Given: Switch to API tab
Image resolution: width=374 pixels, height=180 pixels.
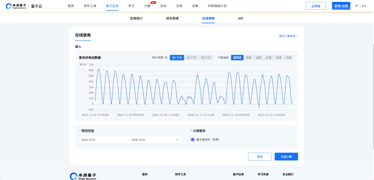Looking at the screenshot, I should [241, 18].
